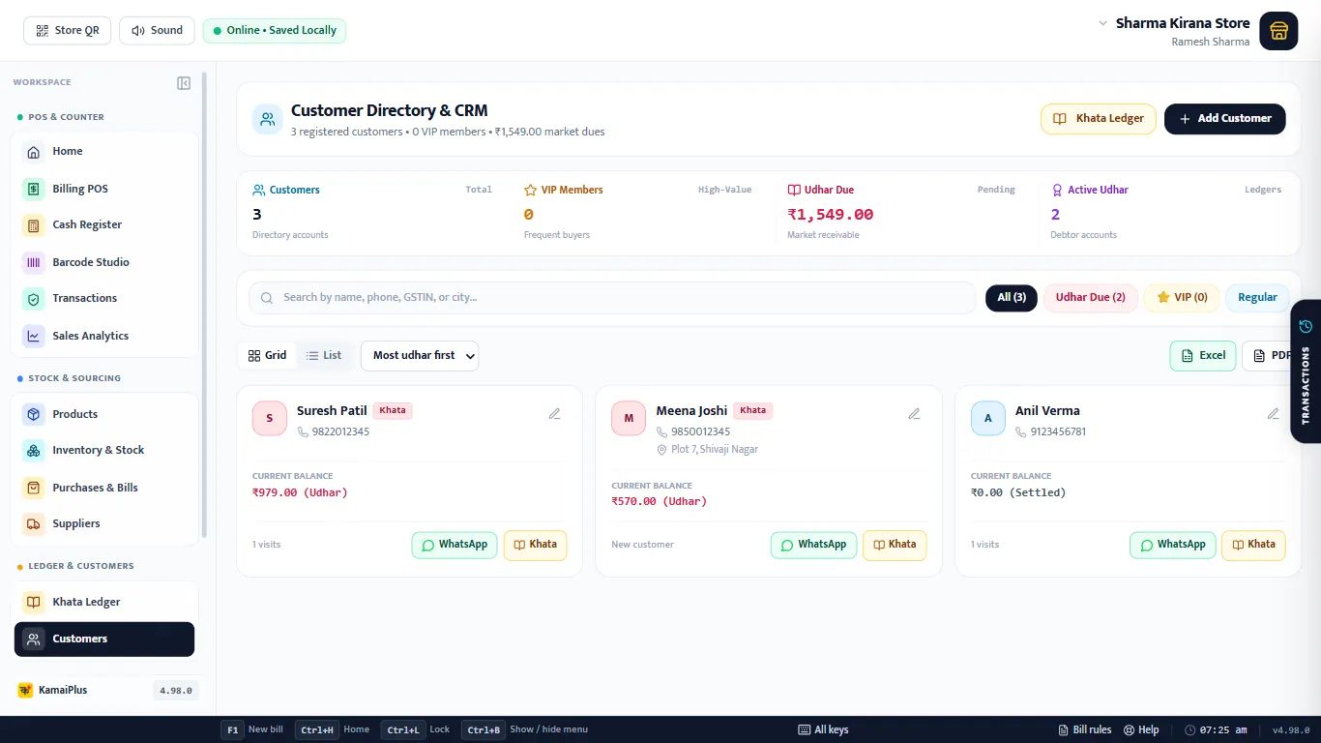This screenshot has width=1321, height=743.
Task: Open Home in the sidebar
Action: point(104,152)
